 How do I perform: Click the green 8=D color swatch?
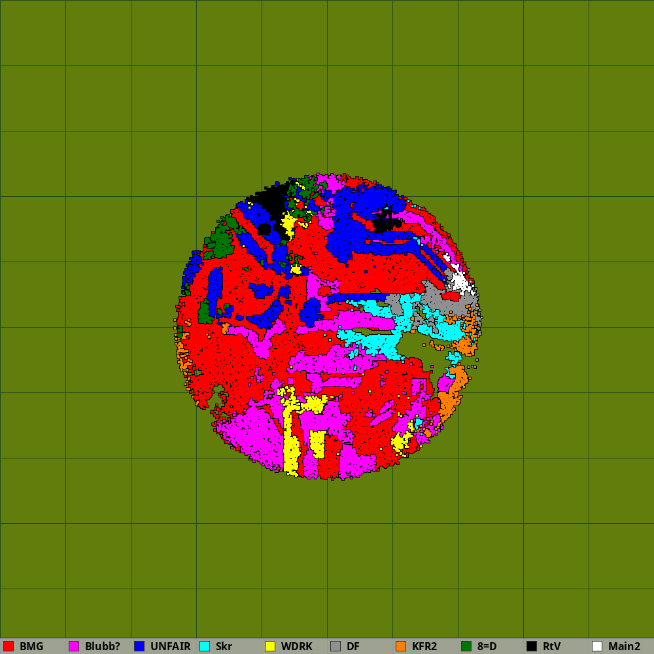click(x=466, y=646)
